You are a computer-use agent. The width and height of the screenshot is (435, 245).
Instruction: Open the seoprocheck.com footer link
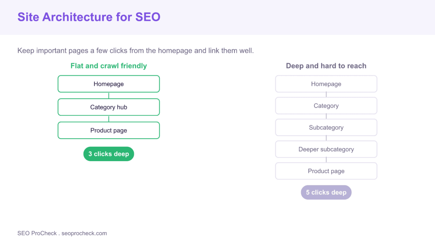pos(84,234)
